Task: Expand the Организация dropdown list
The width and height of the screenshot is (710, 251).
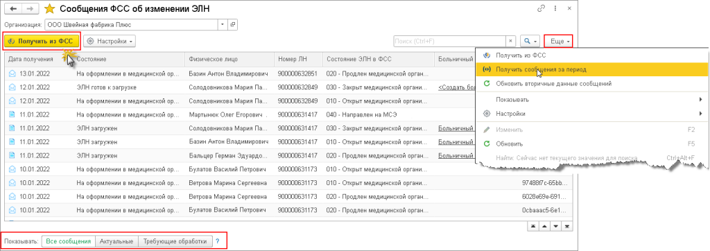Action: coord(223,24)
